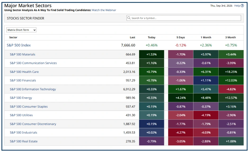Open S&P 500 Communication Services sector
The height and width of the screenshot is (152, 249).
pyautogui.click(x=33, y=63)
